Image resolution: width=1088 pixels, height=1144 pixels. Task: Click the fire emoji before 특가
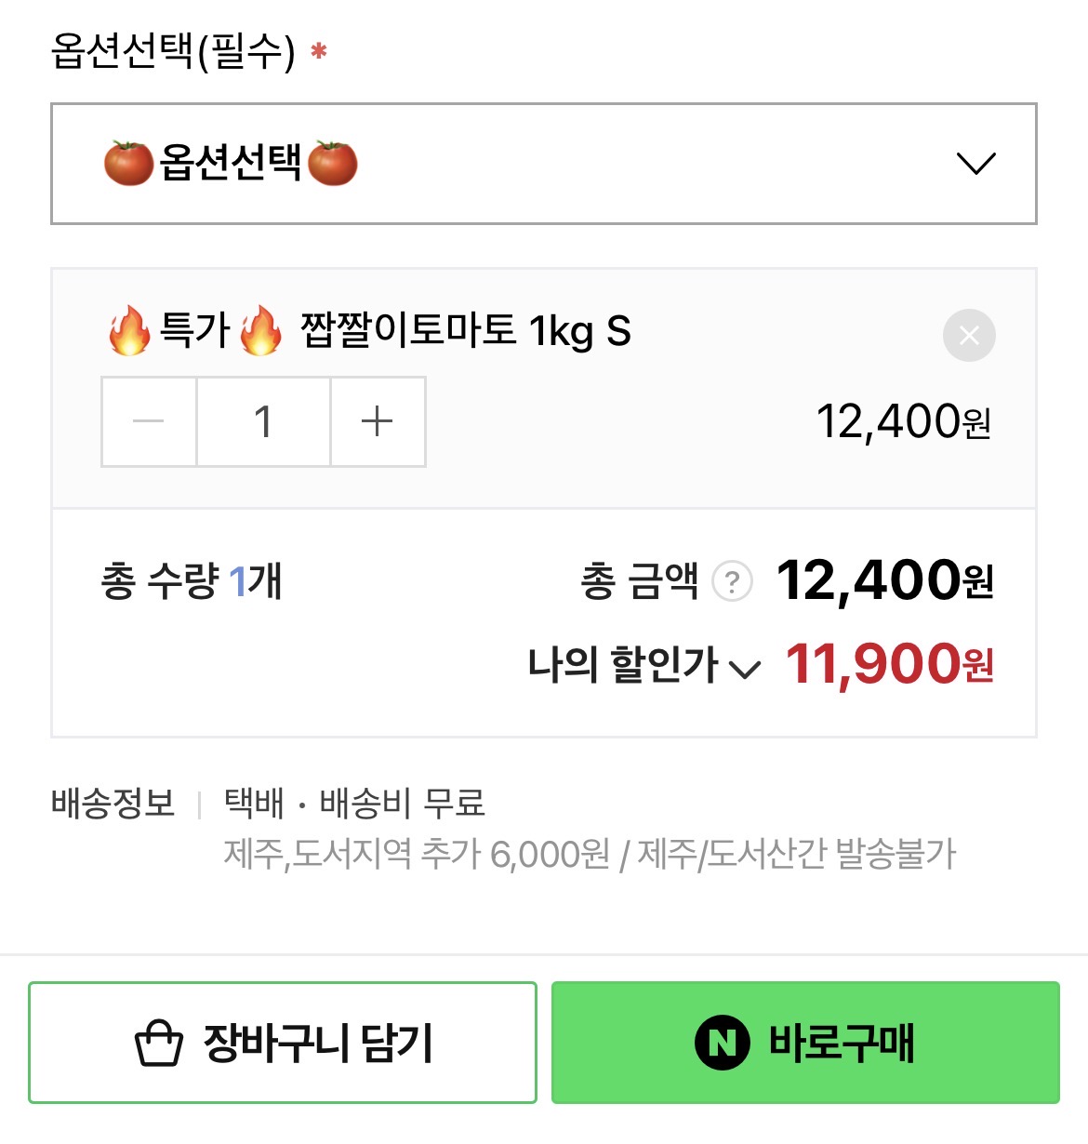pyautogui.click(x=129, y=331)
